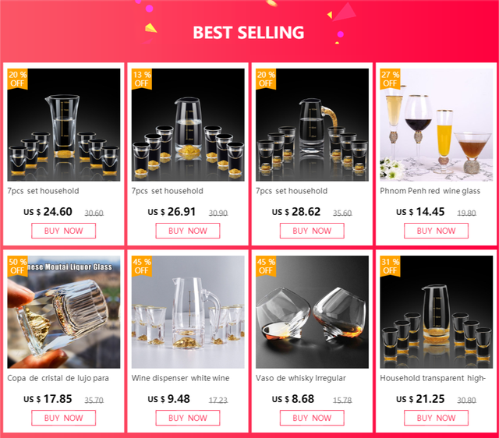This screenshot has height=438, width=499.
Task: Click the 50% OFF badge on Moutai glass
Action: pos(17,267)
